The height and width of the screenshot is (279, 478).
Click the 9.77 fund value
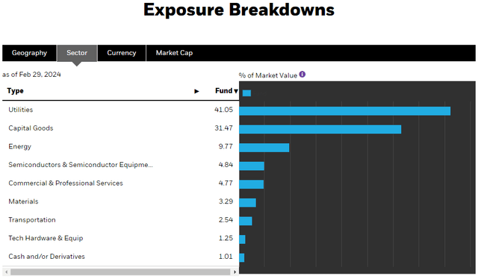(x=226, y=146)
